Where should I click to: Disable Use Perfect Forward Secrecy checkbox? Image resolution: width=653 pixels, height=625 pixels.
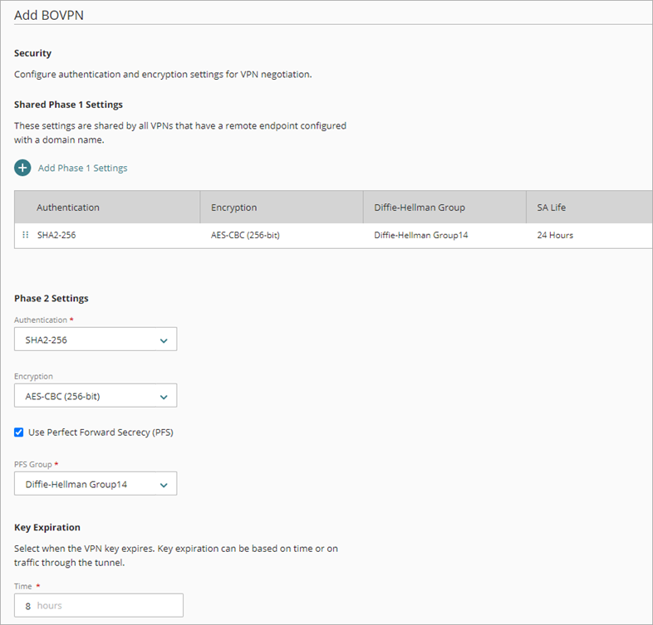[19, 432]
